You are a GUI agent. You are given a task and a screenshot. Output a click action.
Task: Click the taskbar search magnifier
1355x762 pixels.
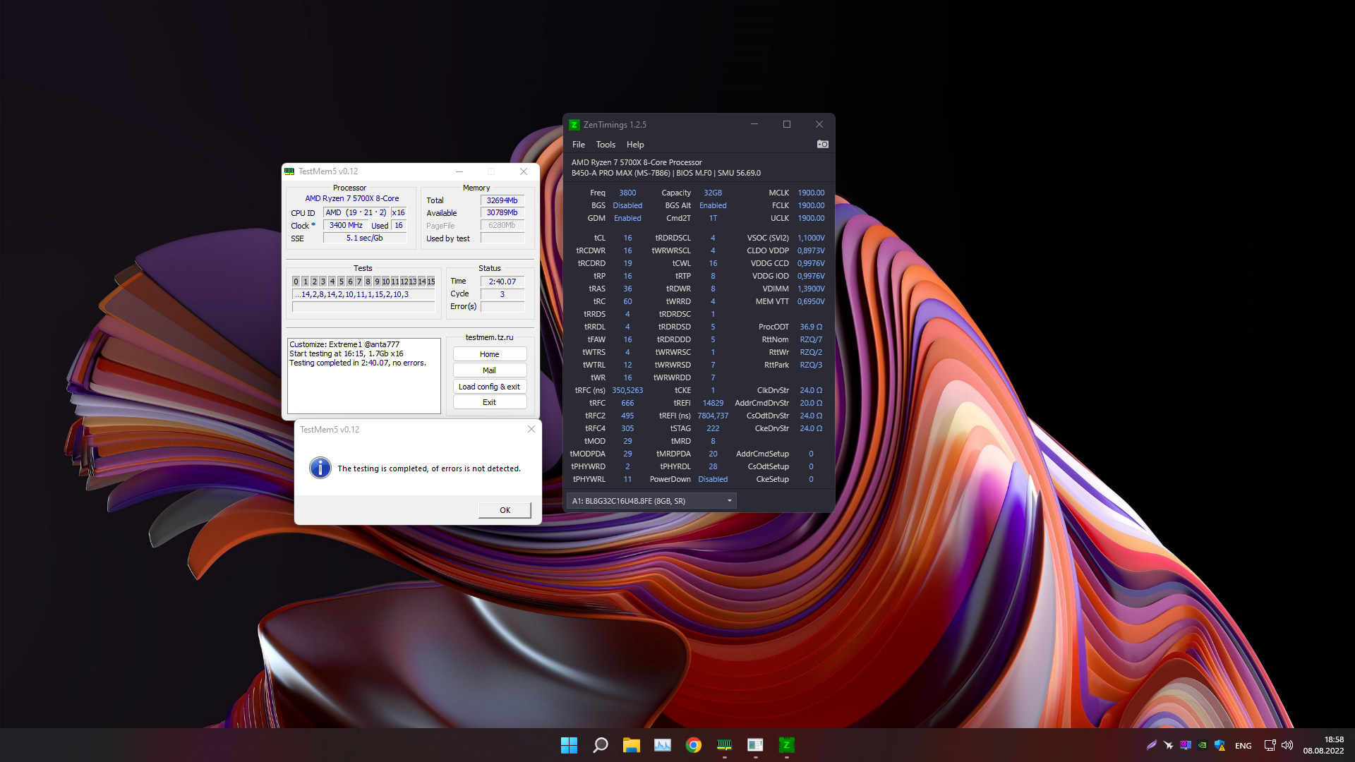click(x=600, y=745)
